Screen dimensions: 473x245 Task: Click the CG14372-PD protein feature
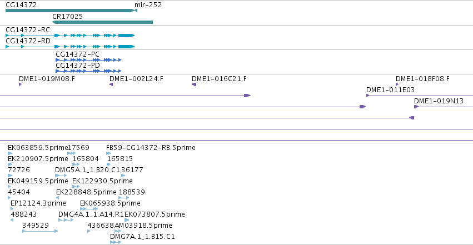pyautogui.click(x=88, y=71)
